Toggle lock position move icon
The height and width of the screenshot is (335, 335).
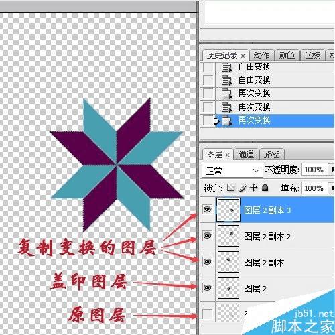click(254, 188)
